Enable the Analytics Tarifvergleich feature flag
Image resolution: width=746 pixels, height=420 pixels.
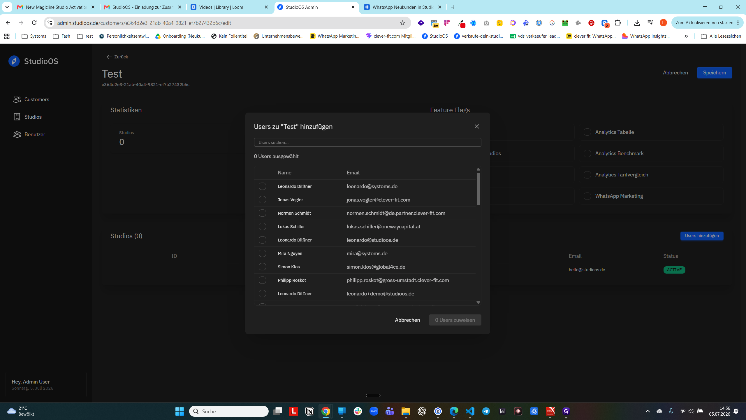587,175
